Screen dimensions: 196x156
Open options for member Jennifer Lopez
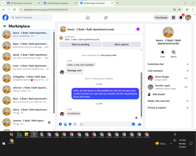pos(186,87)
